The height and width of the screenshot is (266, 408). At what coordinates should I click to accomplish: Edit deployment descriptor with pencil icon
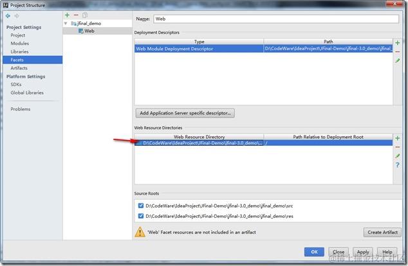coord(397,61)
